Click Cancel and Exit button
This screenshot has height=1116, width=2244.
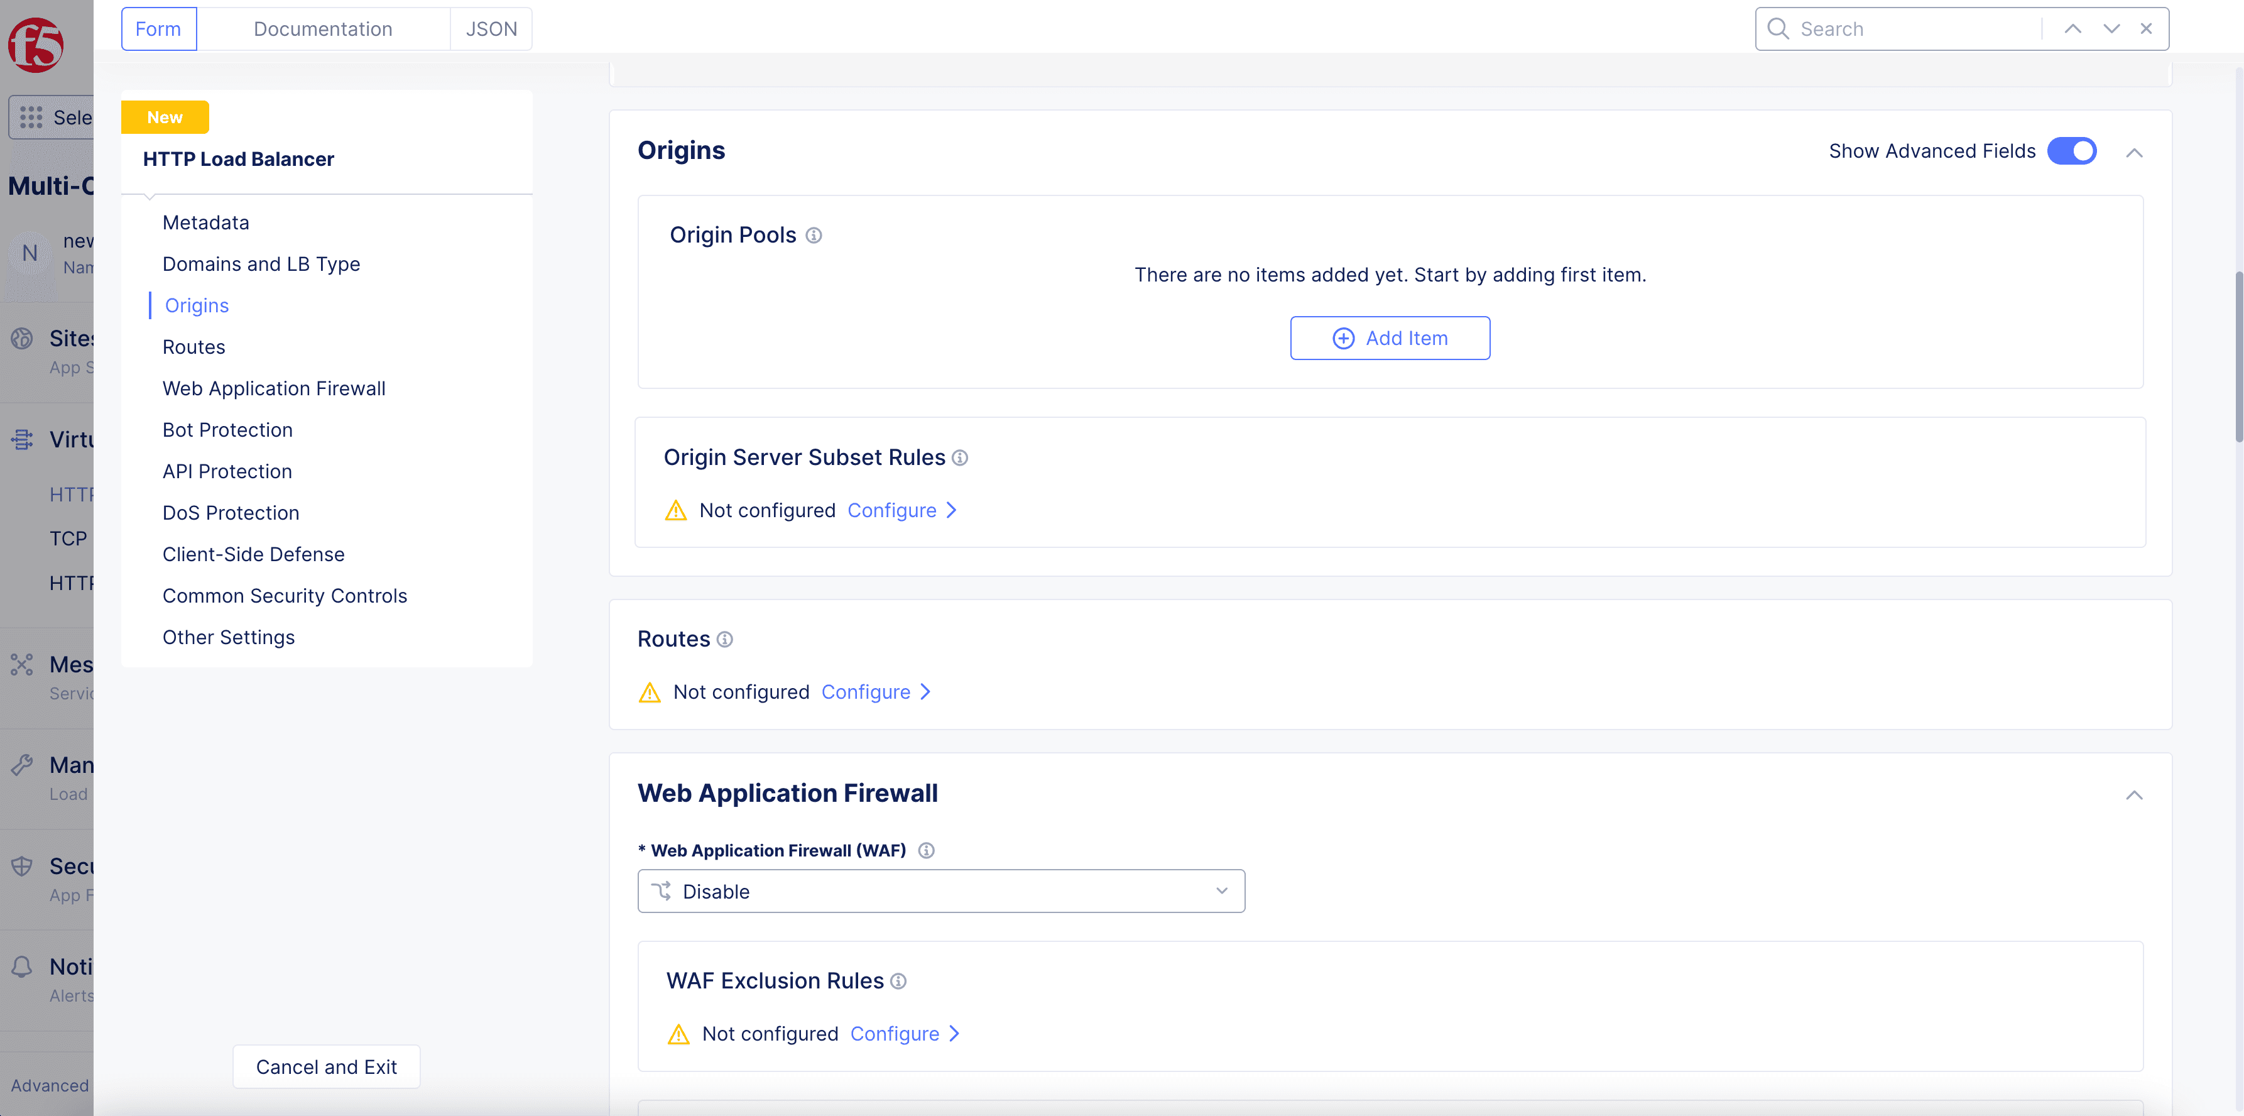(x=326, y=1066)
